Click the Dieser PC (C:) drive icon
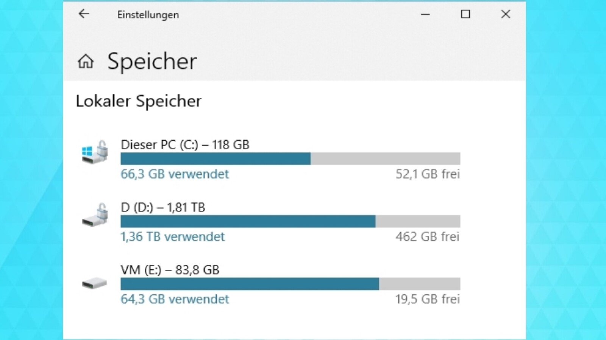Screen dimensions: 606x340 95,152
